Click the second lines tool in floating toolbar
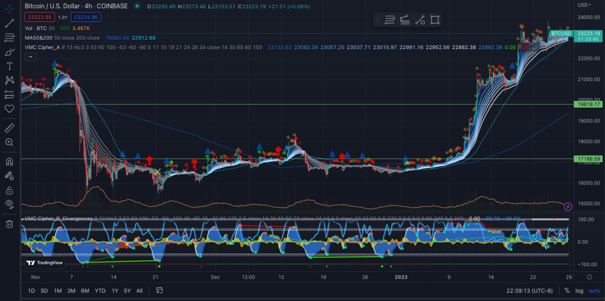Viewport: 605px width, 301px height. click(x=405, y=20)
